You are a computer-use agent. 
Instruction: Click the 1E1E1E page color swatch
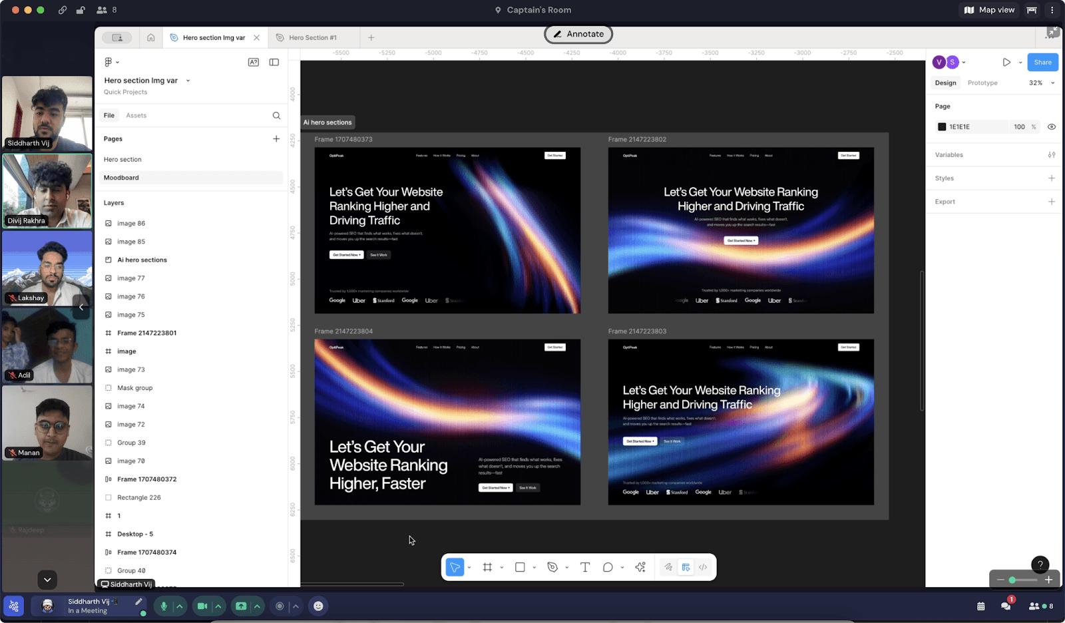(942, 126)
